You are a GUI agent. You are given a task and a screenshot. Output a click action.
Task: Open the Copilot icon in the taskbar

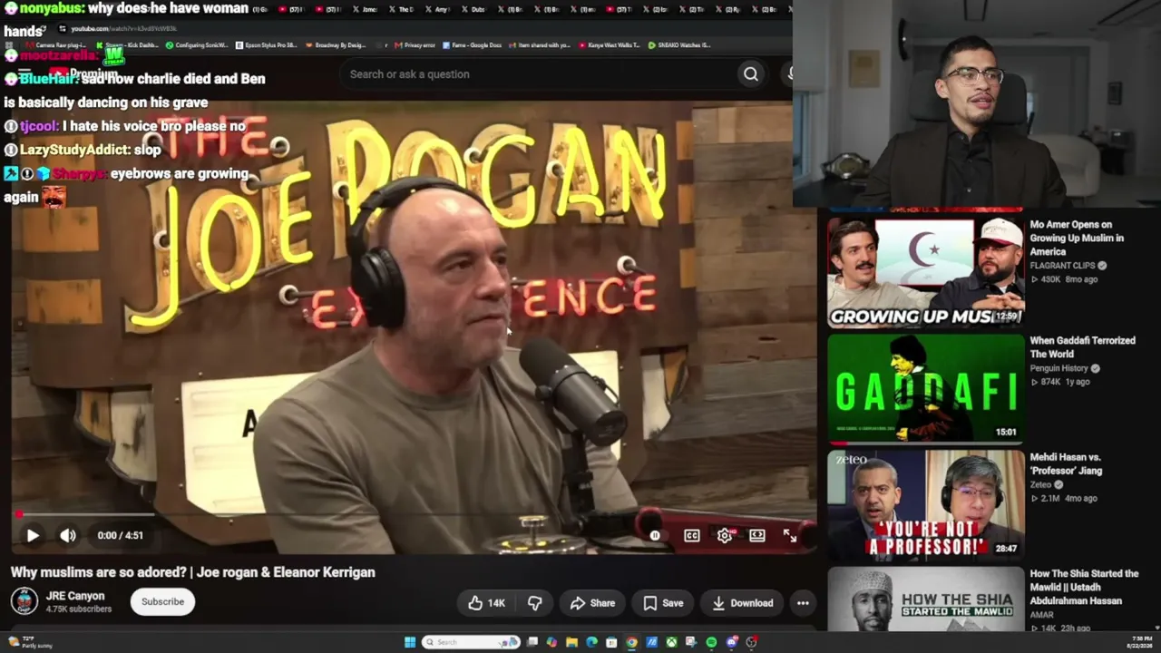[551, 642]
